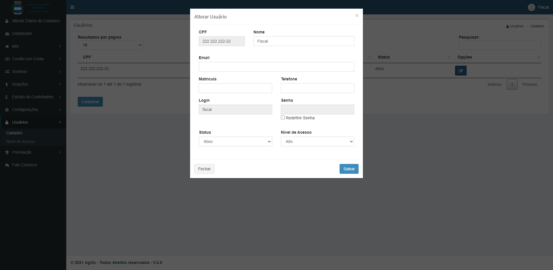This screenshot has height=270, width=553.
Task: Expand the Iptu sidebar menu
Action: point(33,46)
